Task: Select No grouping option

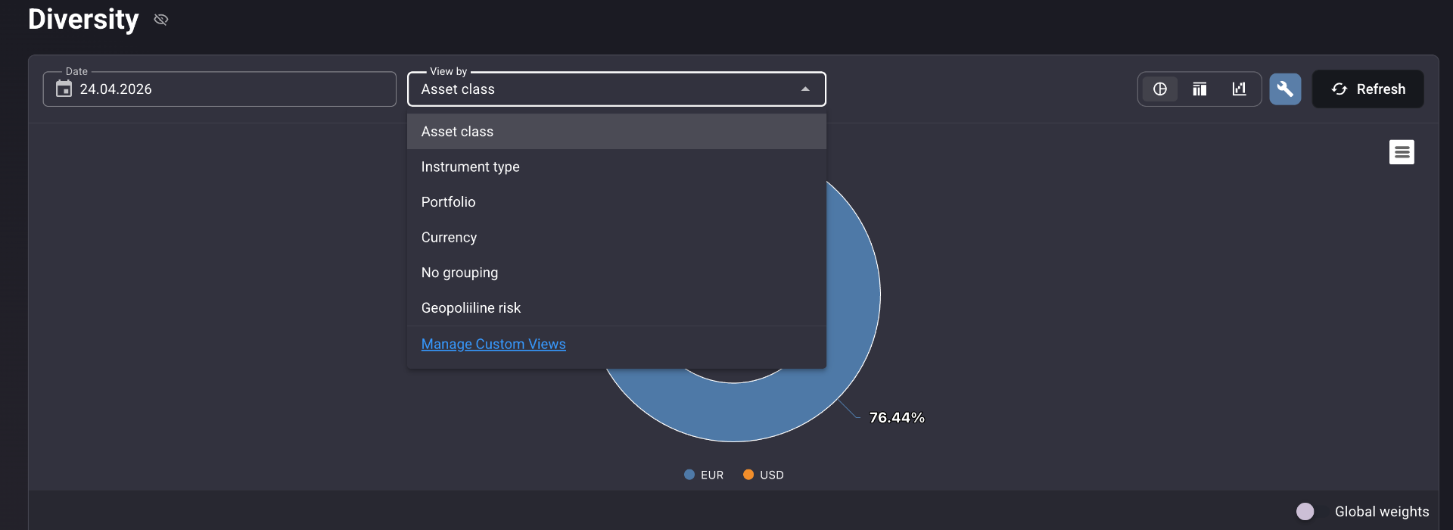Action: (x=616, y=273)
